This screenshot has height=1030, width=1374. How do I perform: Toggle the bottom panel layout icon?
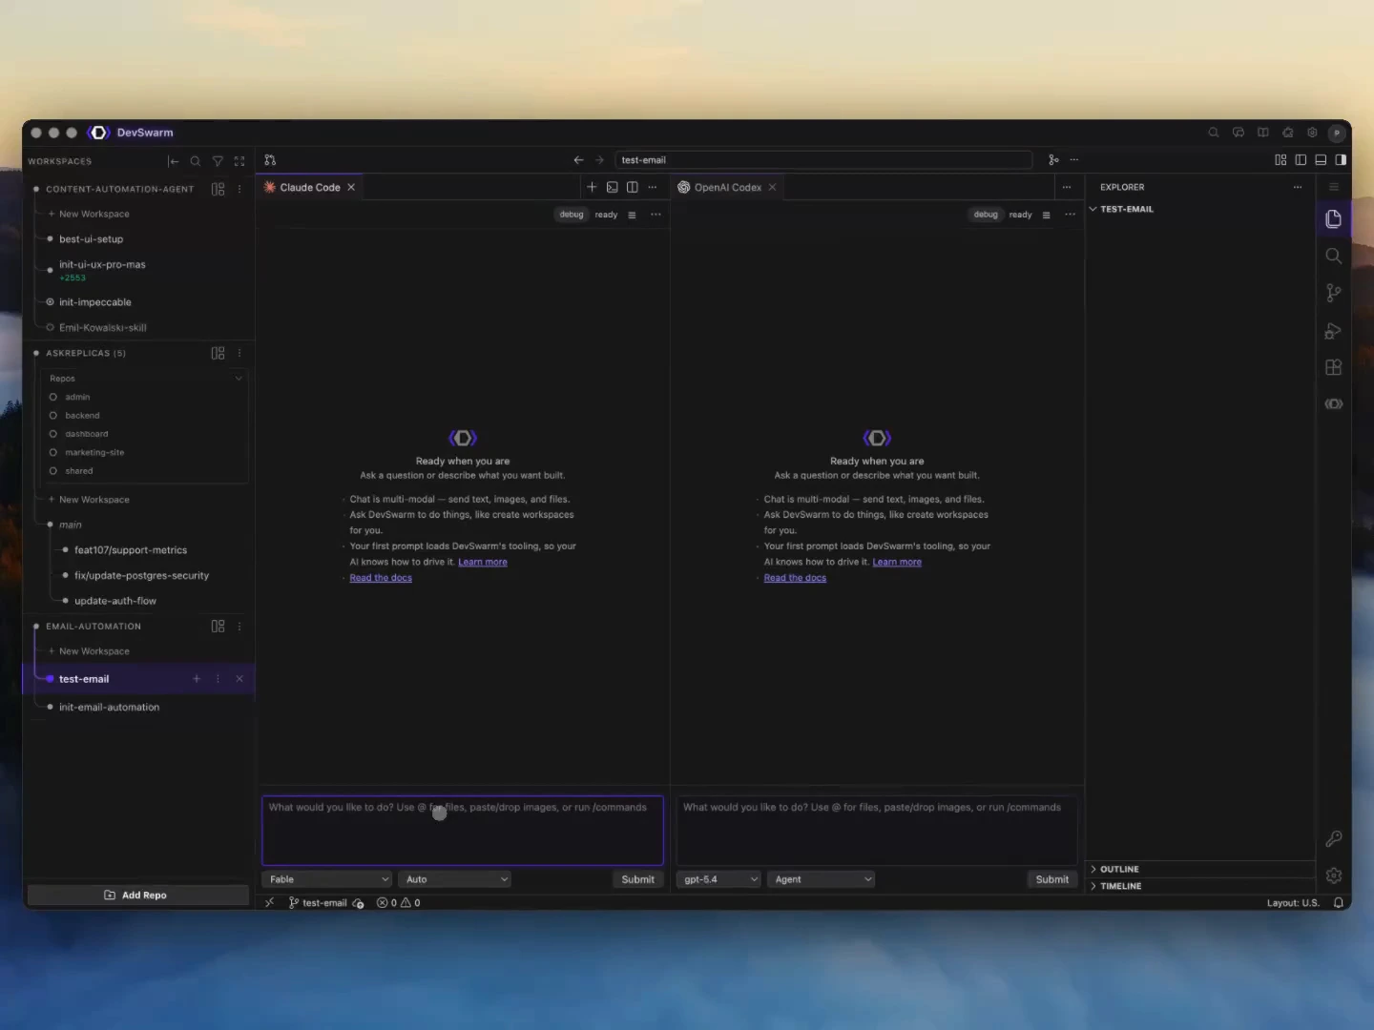point(1321,160)
